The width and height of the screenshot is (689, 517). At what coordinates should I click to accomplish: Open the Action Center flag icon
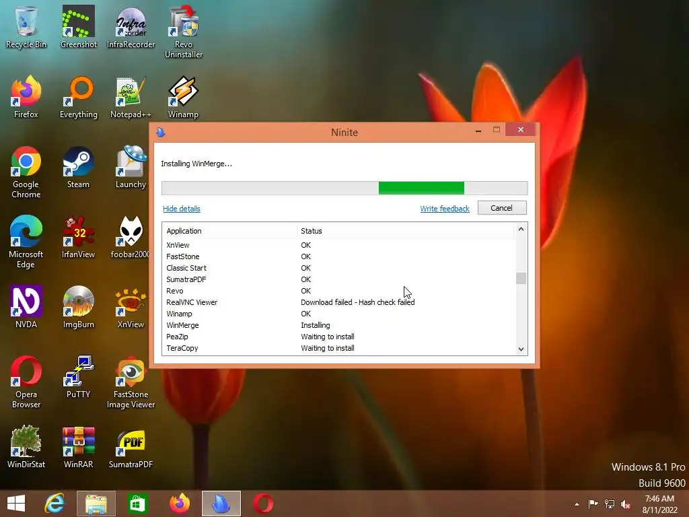tap(593, 504)
